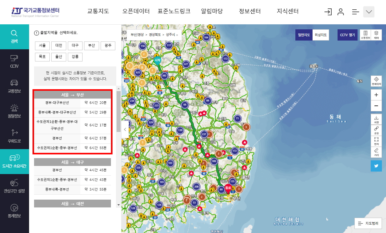Click the login arrow icon in header
Screen dimensions: 386x233
[328, 12]
